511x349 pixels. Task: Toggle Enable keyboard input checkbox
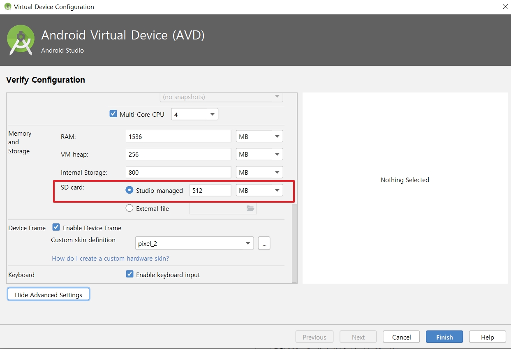[x=129, y=274]
